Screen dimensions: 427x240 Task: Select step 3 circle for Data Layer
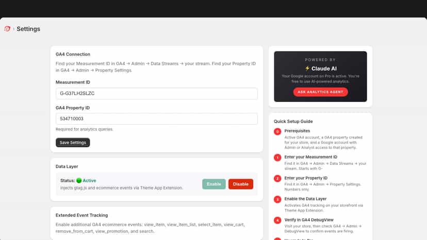pos(277,199)
